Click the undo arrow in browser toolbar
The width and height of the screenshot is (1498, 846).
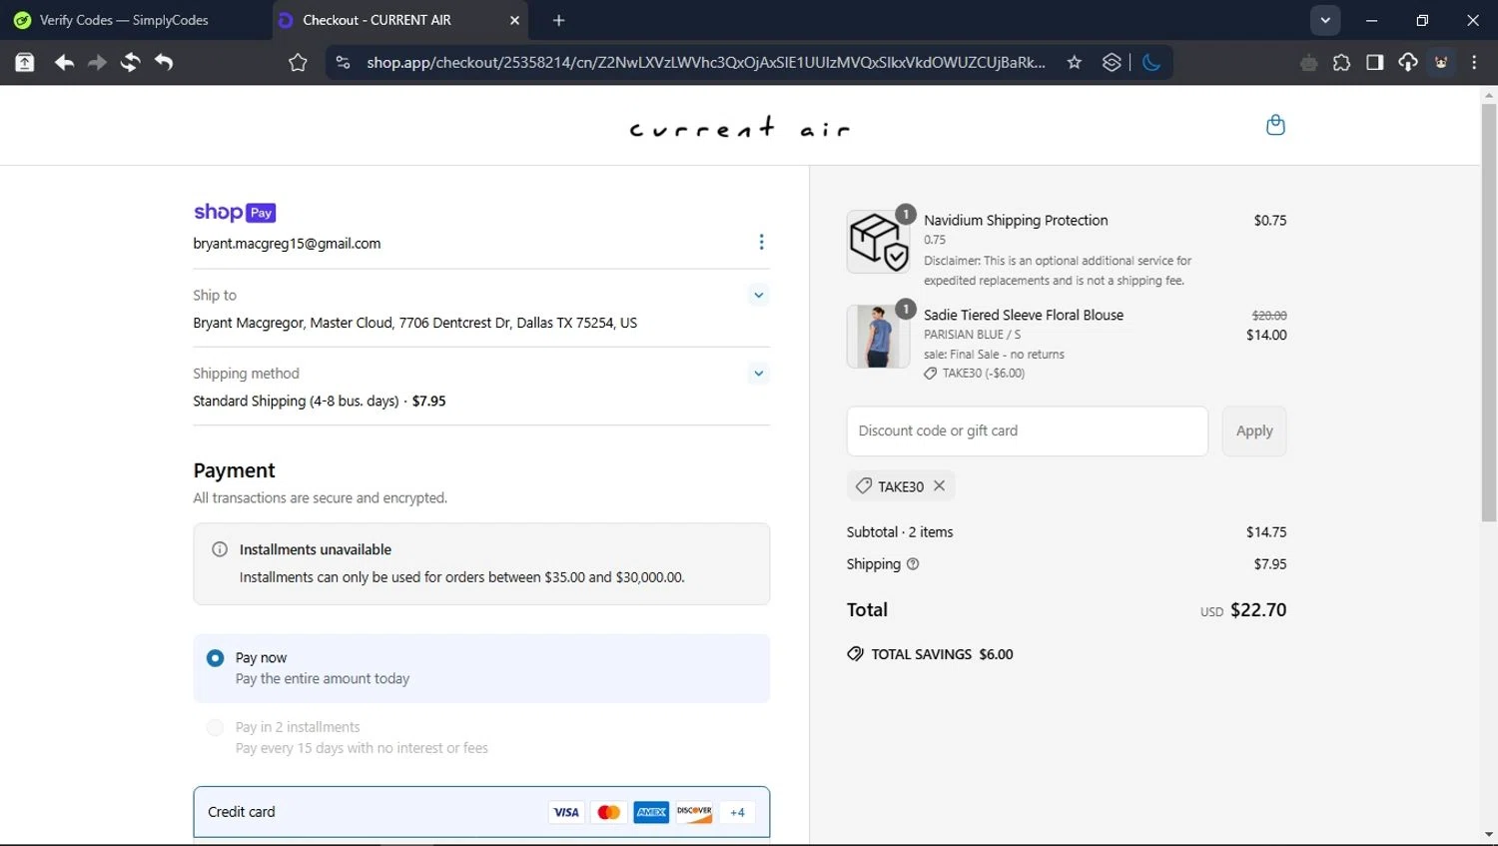click(x=164, y=63)
